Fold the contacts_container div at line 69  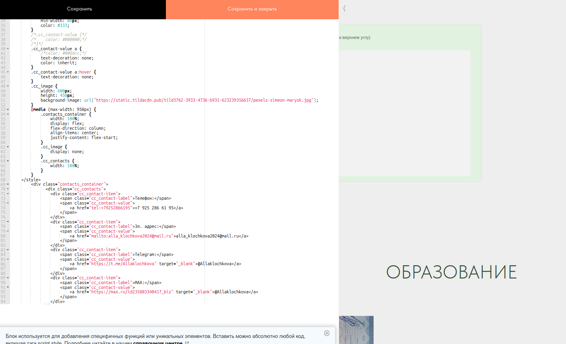[8, 184]
